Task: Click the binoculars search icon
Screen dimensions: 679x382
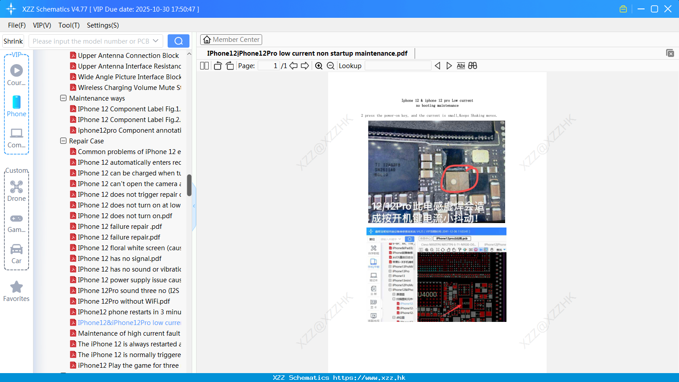Action: pos(473,65)
